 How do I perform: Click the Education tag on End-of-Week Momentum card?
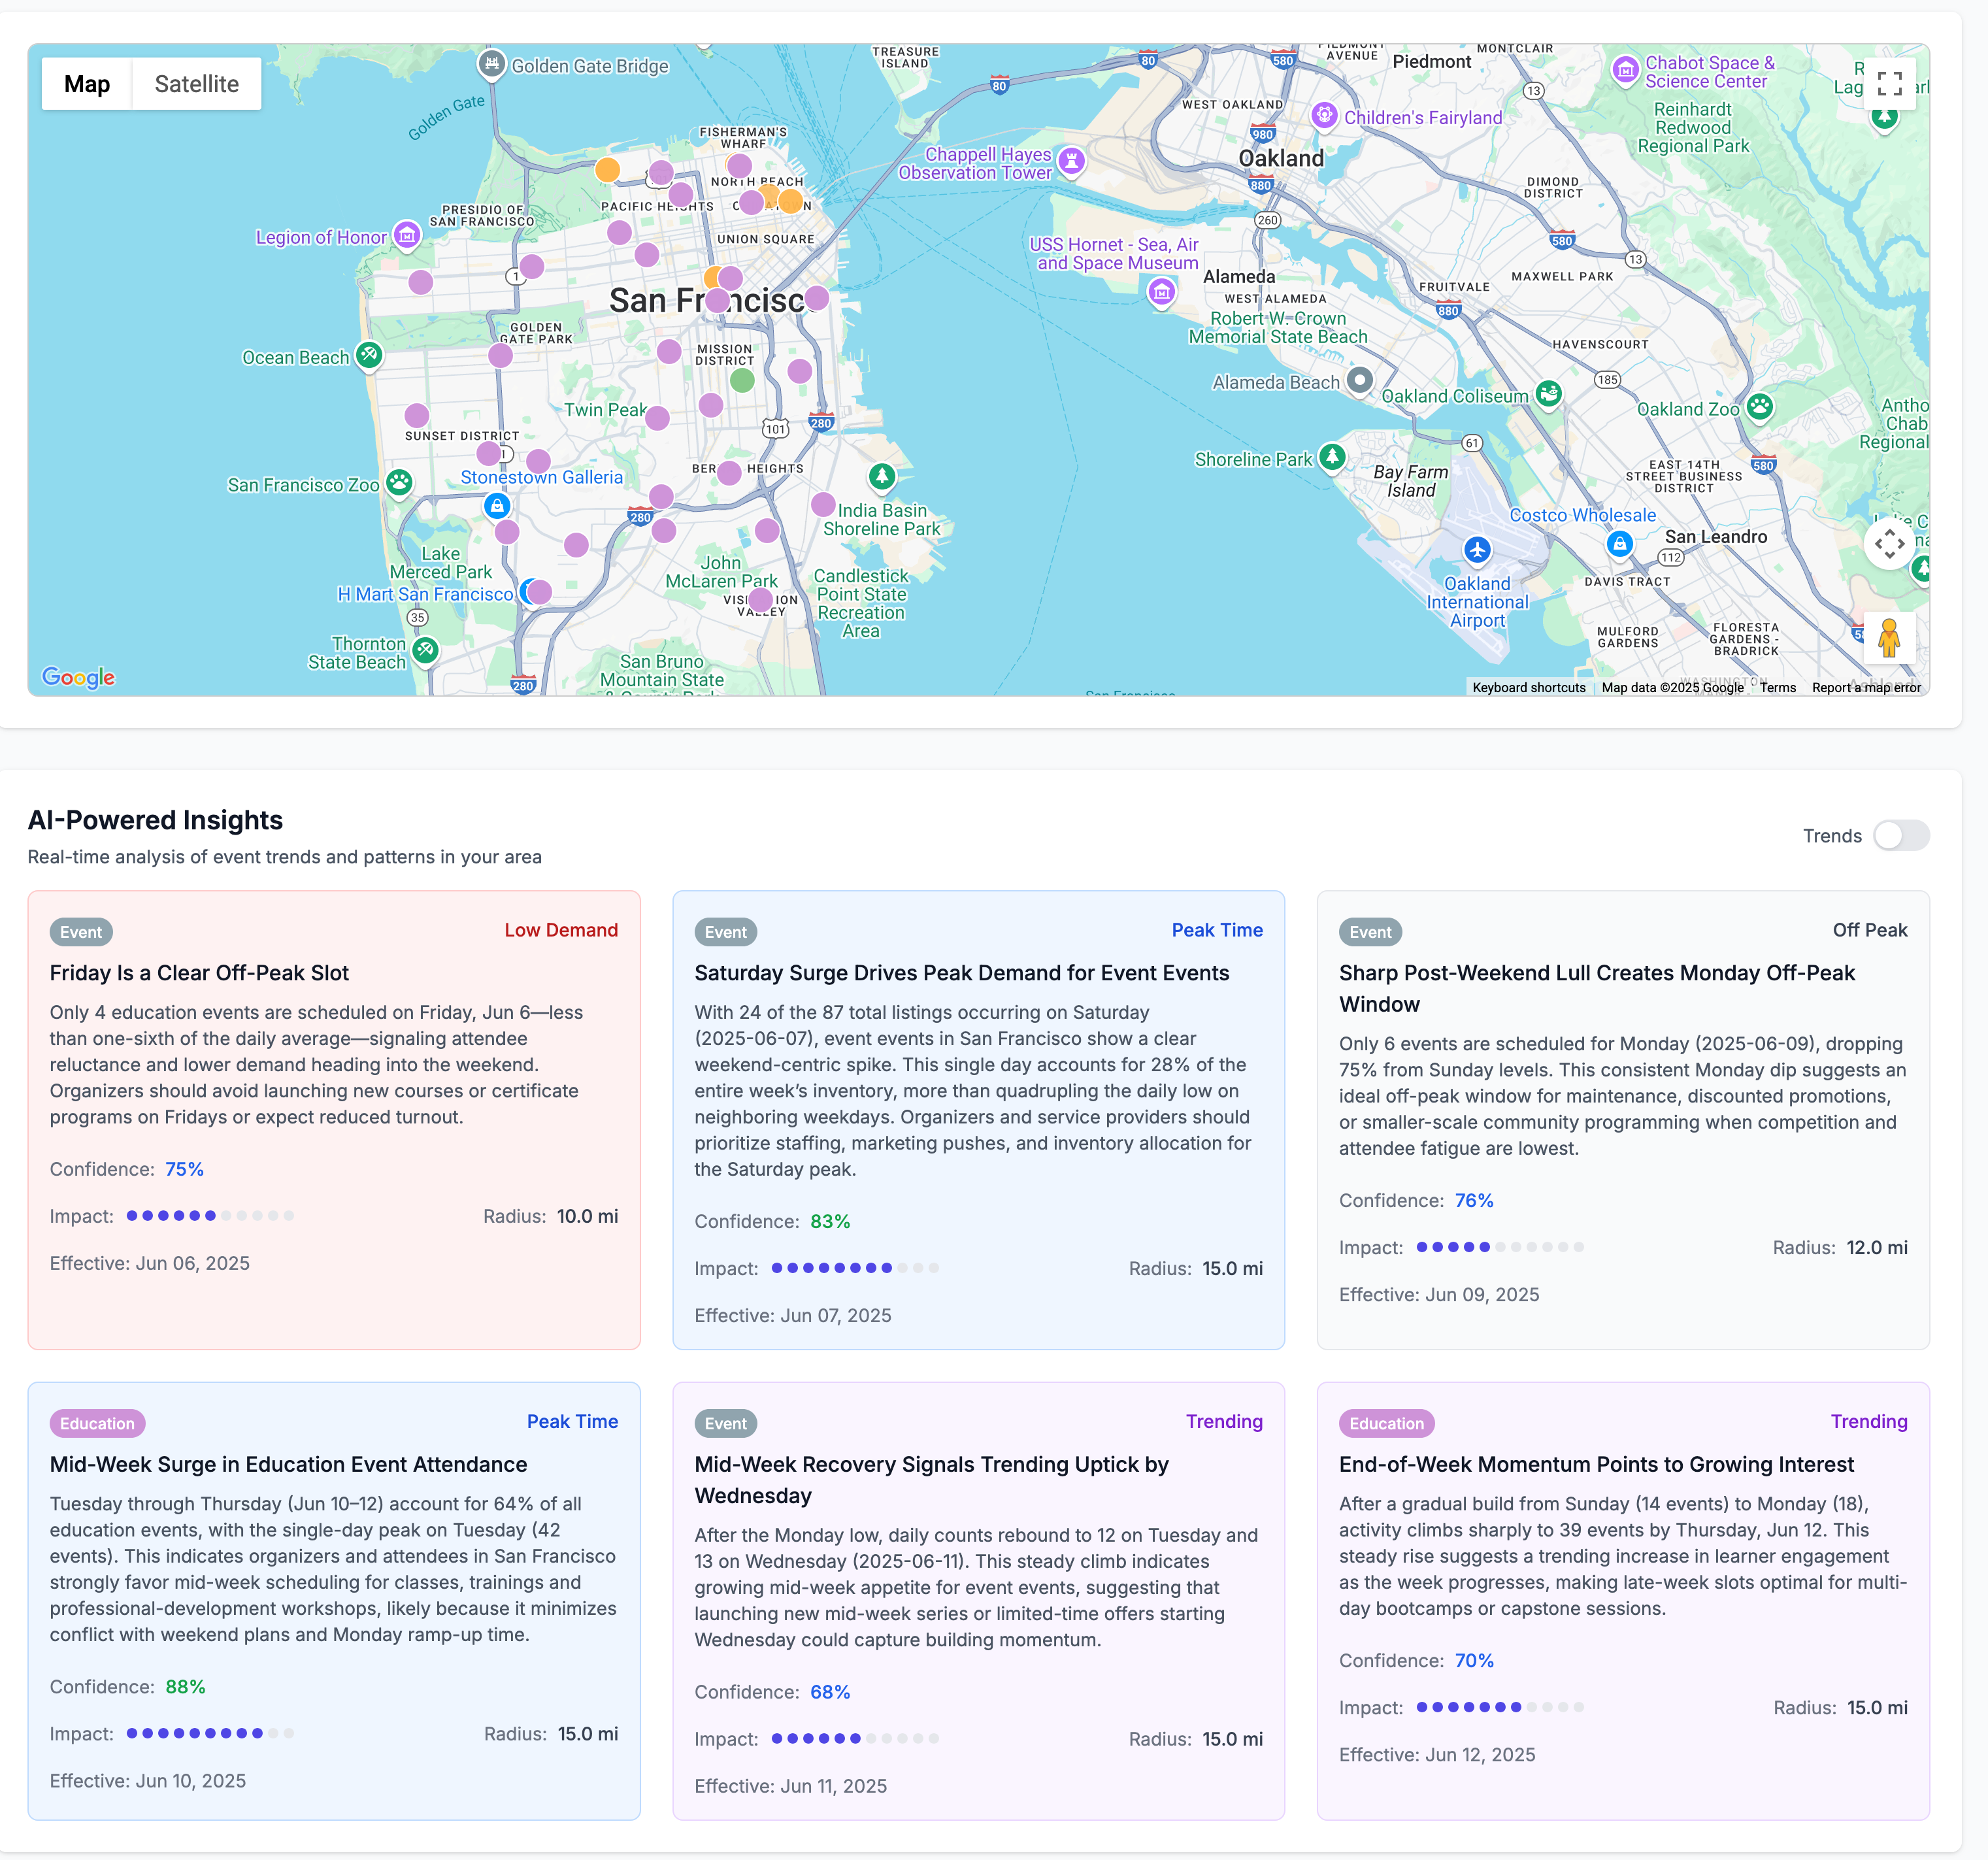[1386, 1423]
